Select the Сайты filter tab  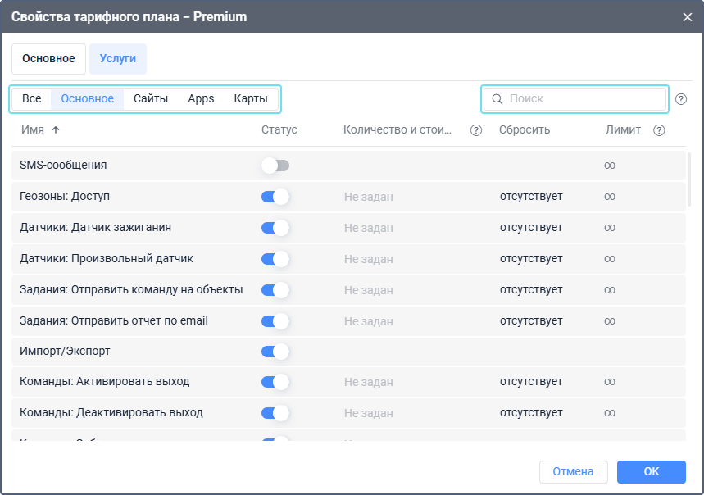151,99
